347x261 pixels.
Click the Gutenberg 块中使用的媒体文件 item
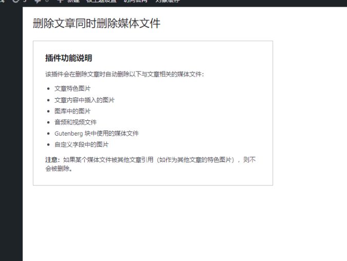click(97, 134)
